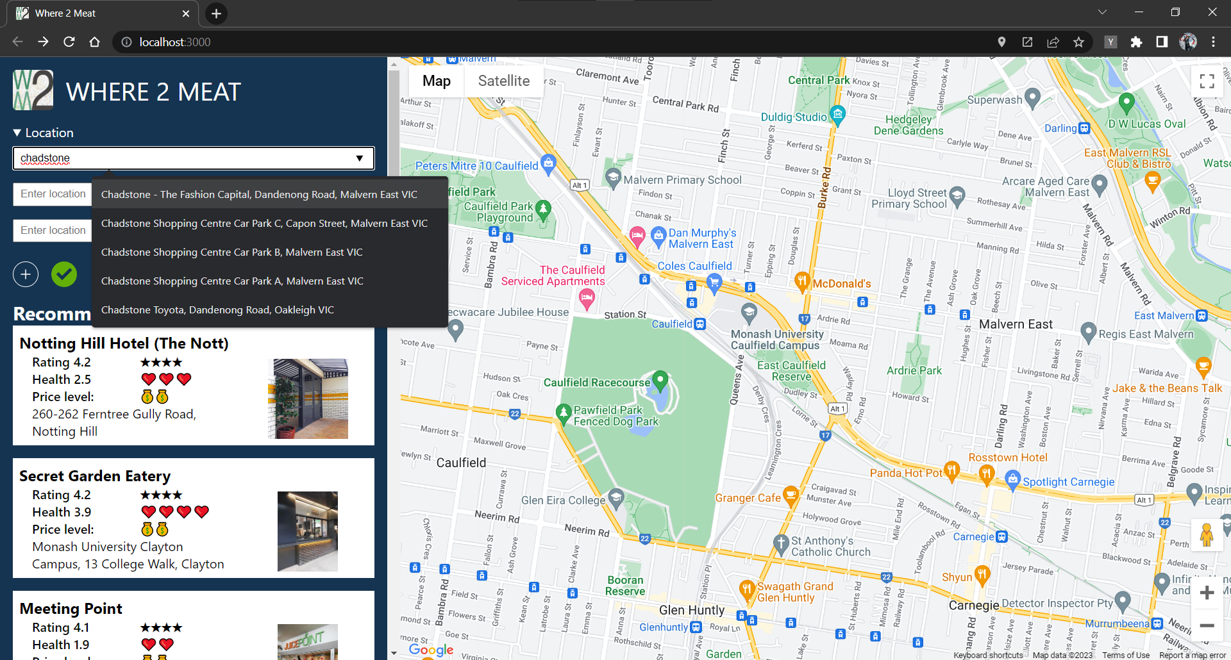Image resolution: width=1231 pixels, height=660 pixels.
Task: Click Report a map error link
Action: pyautogui.click(x=1193, y=655)
